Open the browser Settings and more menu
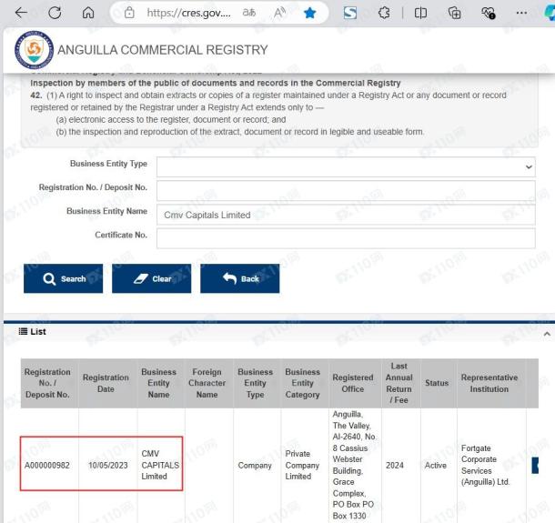 [521, 13]
